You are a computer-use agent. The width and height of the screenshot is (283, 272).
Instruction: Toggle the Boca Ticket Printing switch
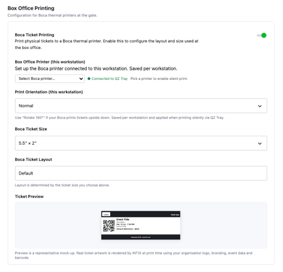pyautogui.click(x=262, y=35)
